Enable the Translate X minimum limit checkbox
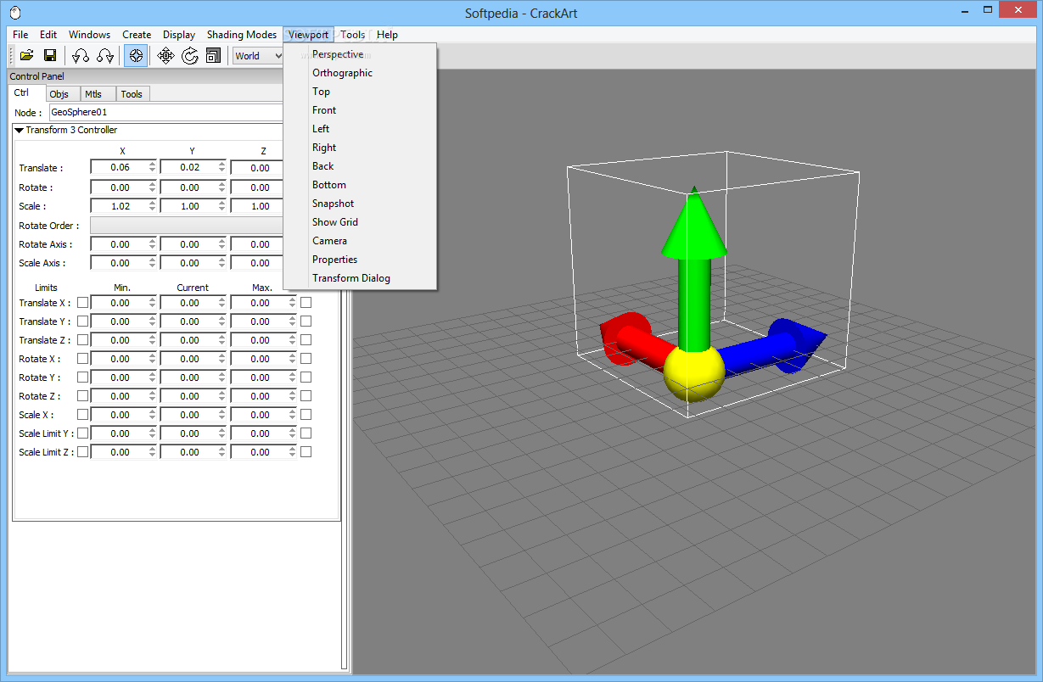 [x=83, y=303]
